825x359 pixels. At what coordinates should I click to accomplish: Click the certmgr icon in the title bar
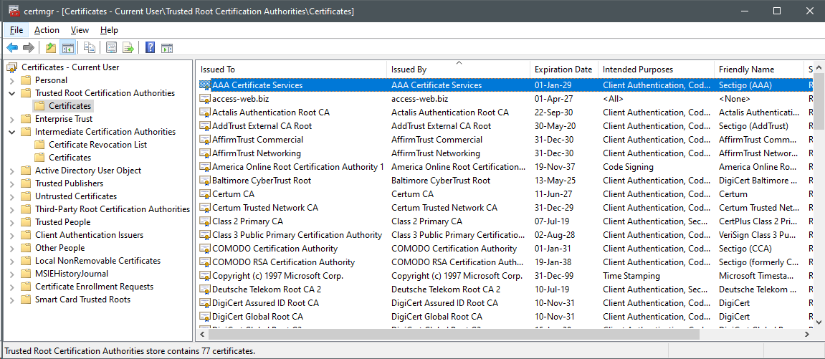[13, 11]
